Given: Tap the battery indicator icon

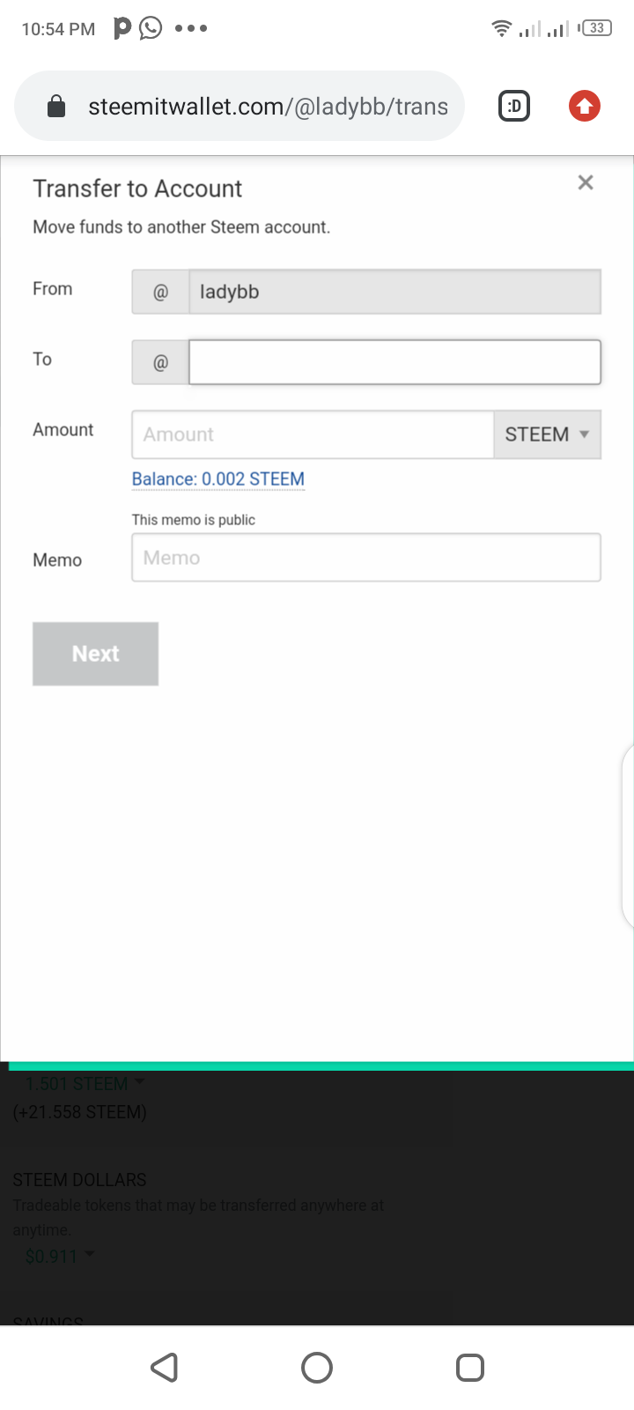Looking at the screenshot, I should (596, 28).
